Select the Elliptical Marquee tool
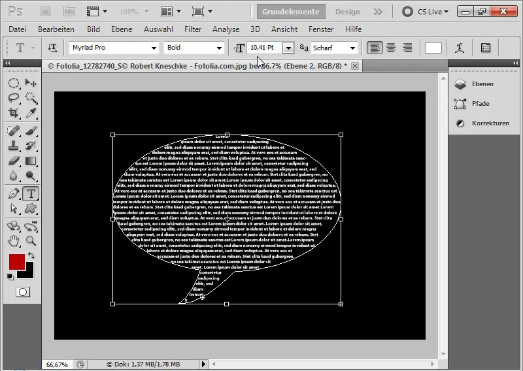 14,83
